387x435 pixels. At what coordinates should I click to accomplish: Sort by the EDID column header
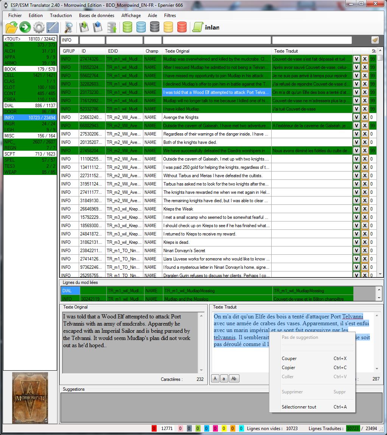[x=124, y=51]
